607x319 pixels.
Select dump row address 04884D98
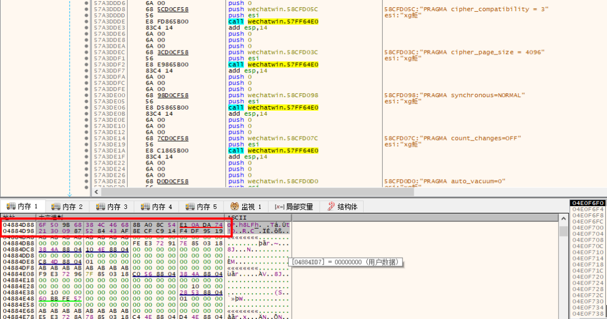[19, 231]
